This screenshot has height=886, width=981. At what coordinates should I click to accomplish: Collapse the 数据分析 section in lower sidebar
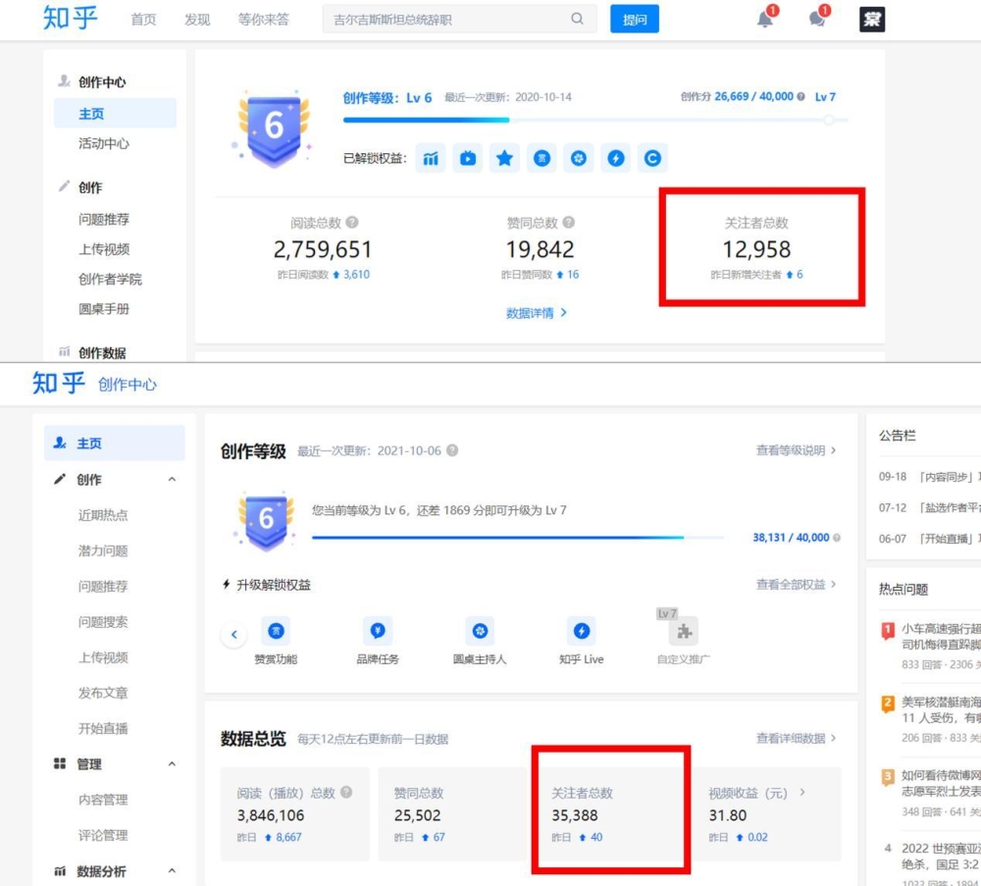172,871
